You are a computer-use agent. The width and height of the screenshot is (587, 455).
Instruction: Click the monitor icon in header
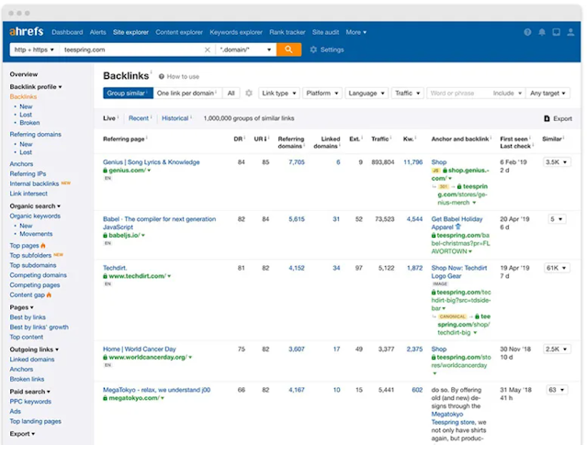pyautogui.click(x=557, y=32)
